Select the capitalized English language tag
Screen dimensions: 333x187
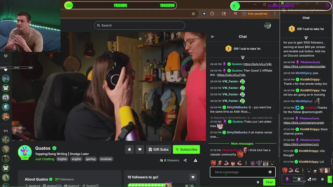[62, 159]
